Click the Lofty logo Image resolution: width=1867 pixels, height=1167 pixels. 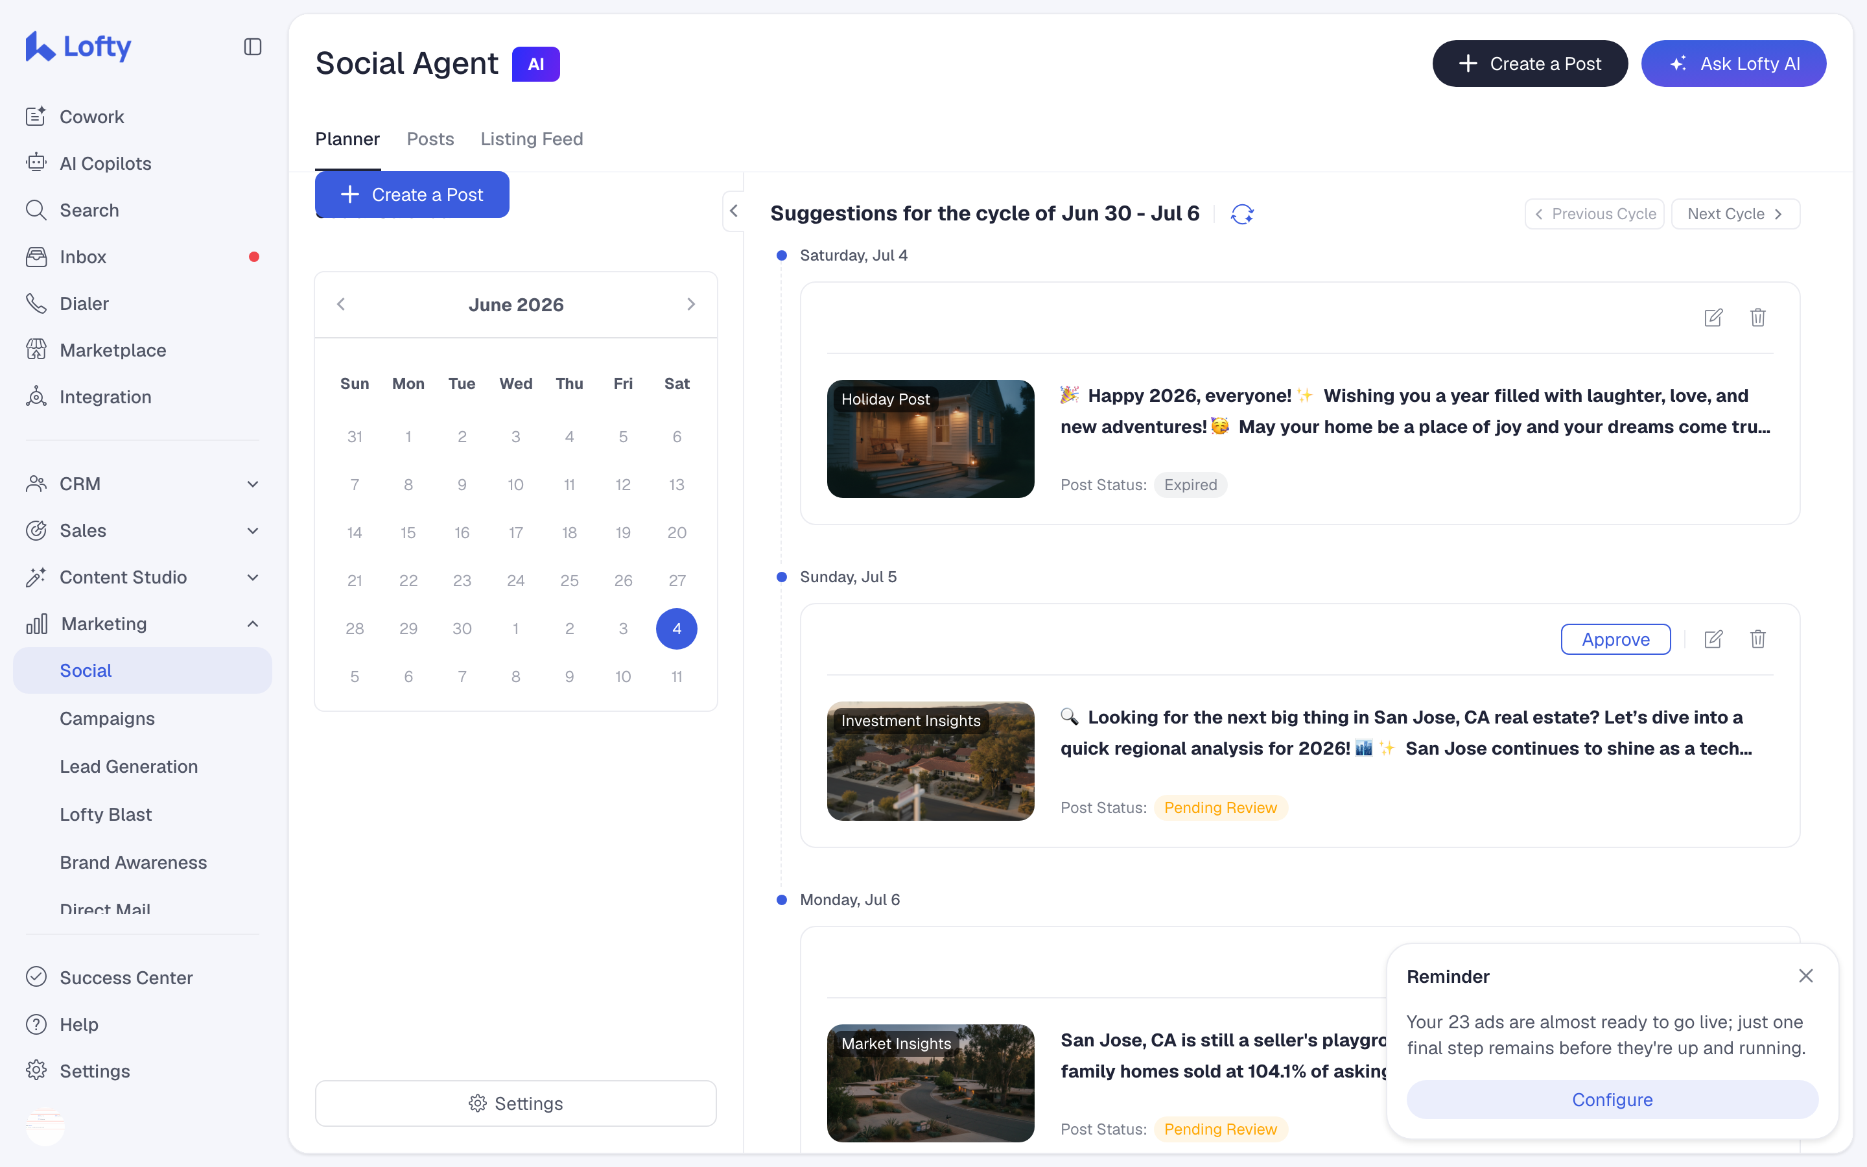tap(78, 46)
